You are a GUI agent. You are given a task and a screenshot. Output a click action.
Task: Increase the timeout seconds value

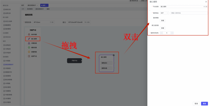172,33
